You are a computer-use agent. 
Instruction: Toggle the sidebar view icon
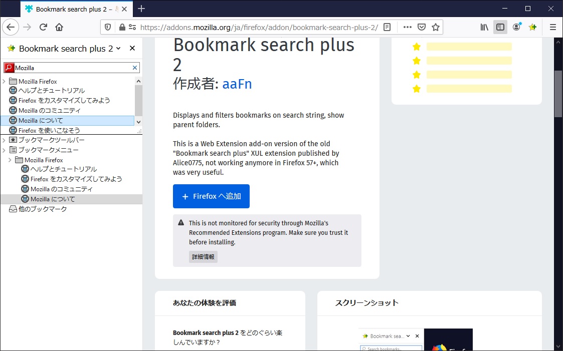coord(500,27)
